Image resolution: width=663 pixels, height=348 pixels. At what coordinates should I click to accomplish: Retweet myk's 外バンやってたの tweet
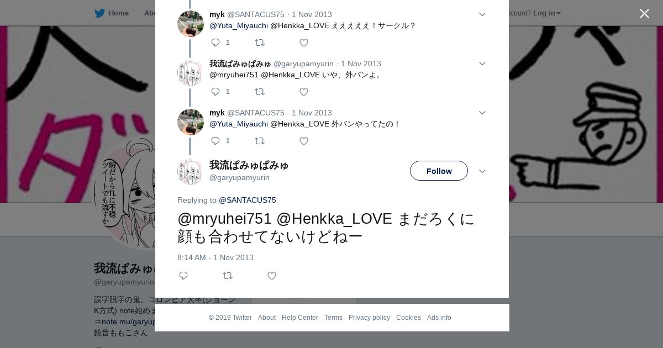pos(259,141)
